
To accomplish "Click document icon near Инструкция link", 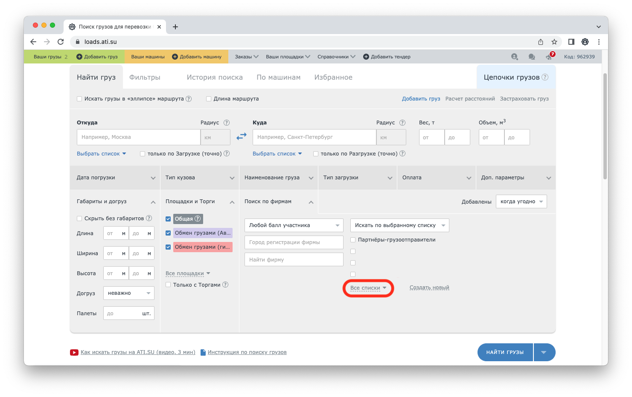I will [203, 352].
